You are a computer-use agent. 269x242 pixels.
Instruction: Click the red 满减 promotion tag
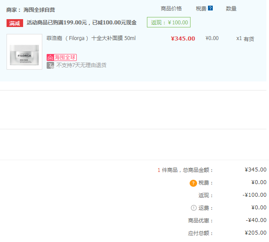15,23
